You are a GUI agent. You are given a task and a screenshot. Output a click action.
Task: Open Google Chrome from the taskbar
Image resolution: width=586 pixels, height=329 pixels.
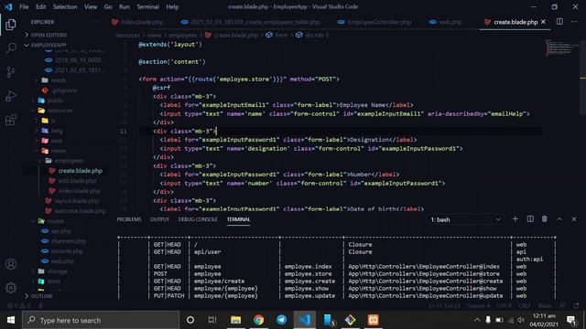[258, 320]
